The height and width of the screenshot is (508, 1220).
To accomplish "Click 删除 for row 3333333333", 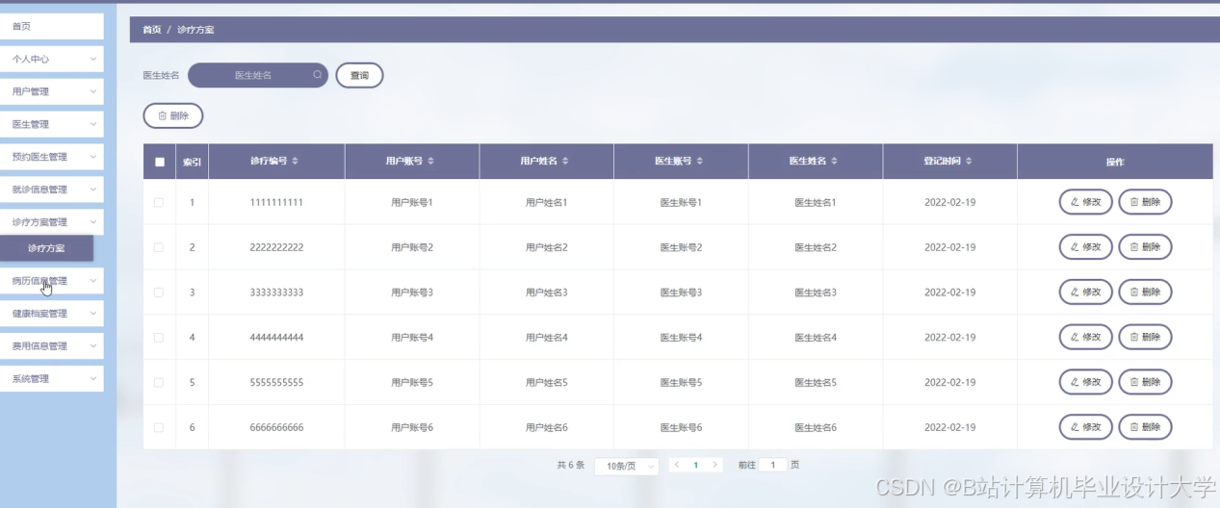I will [1145, 292].
